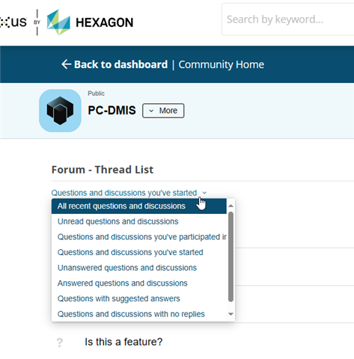Click the scroll up arrow in the filter list
Screen dimensions: 354x359
coord(231,206)
